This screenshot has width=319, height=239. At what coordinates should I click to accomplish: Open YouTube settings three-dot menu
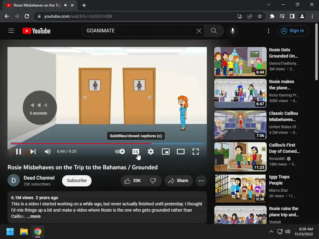pyautogui.click(x=269, y=31)
